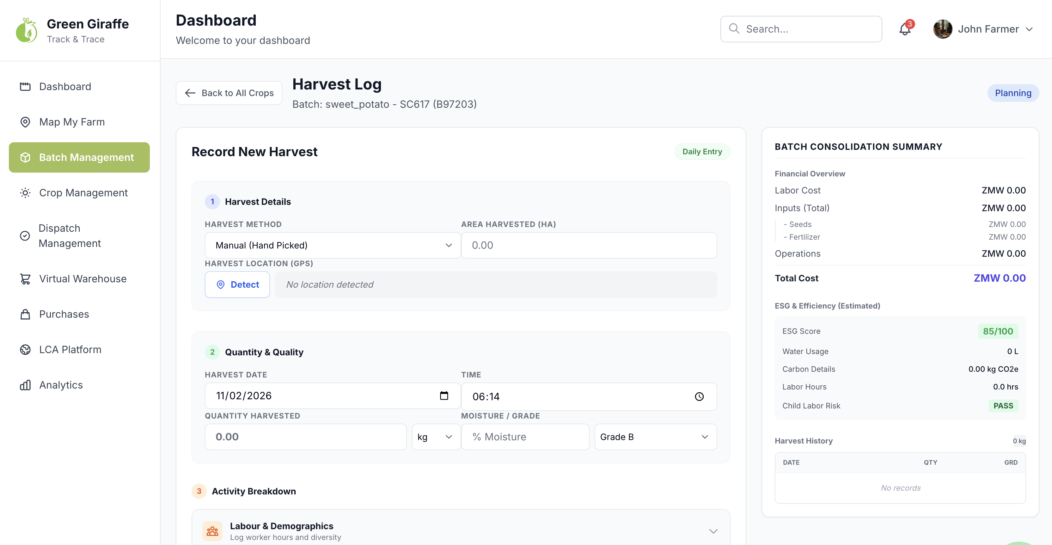Open the clock picker for Time
Viewport: 1052px width, 545px height.
pos(699,396)
